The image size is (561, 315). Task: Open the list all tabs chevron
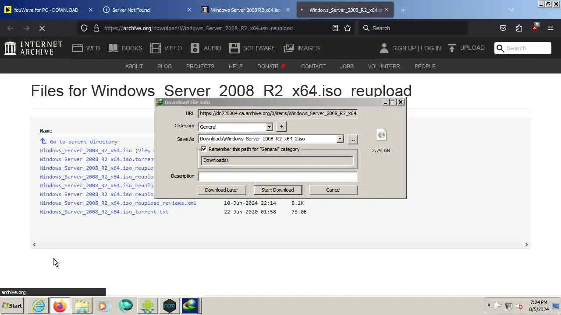511,10
